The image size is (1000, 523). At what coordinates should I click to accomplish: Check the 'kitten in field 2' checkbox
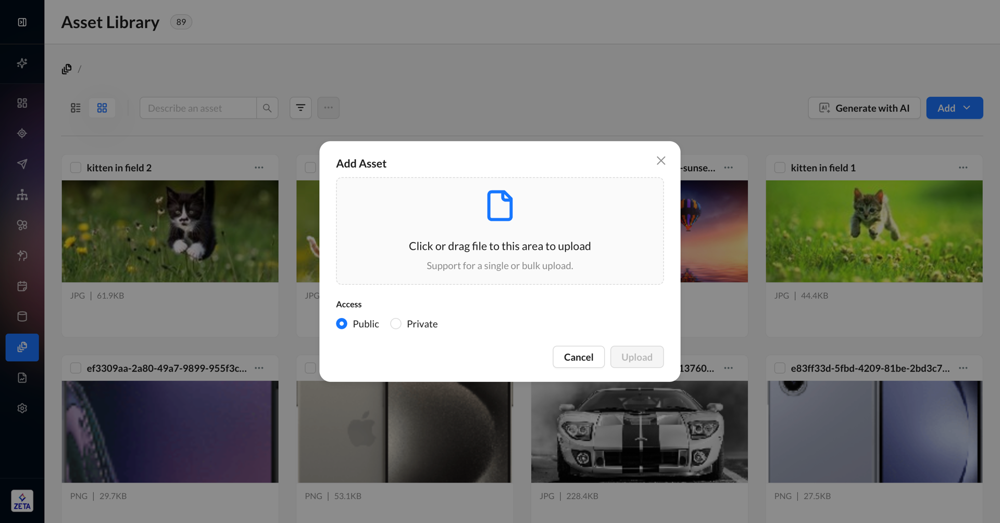click(76, 168)
